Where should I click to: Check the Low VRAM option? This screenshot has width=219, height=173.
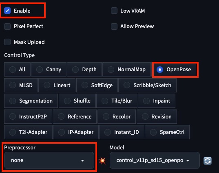pyautogui.click(x=114, y=11)
